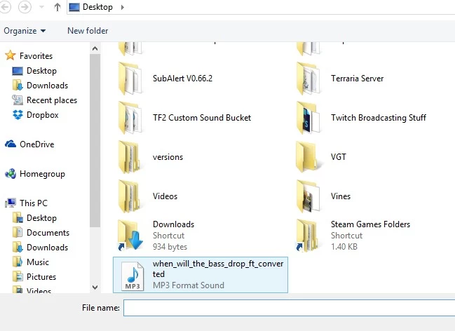Open Pictures under This PC
455x331 pixels.
pos(41,277)
